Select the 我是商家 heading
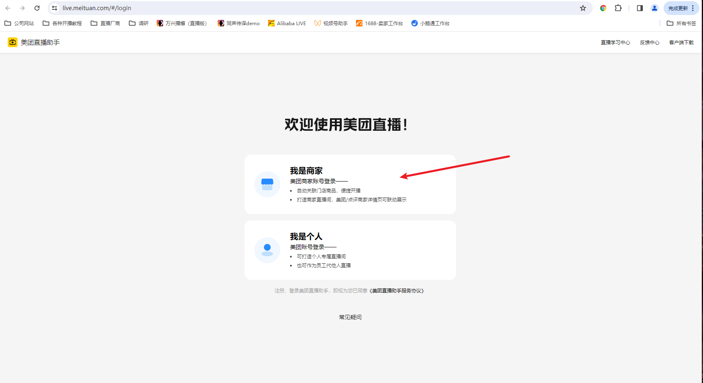This screenshot has width=703, height=383. tap(306, 171)
